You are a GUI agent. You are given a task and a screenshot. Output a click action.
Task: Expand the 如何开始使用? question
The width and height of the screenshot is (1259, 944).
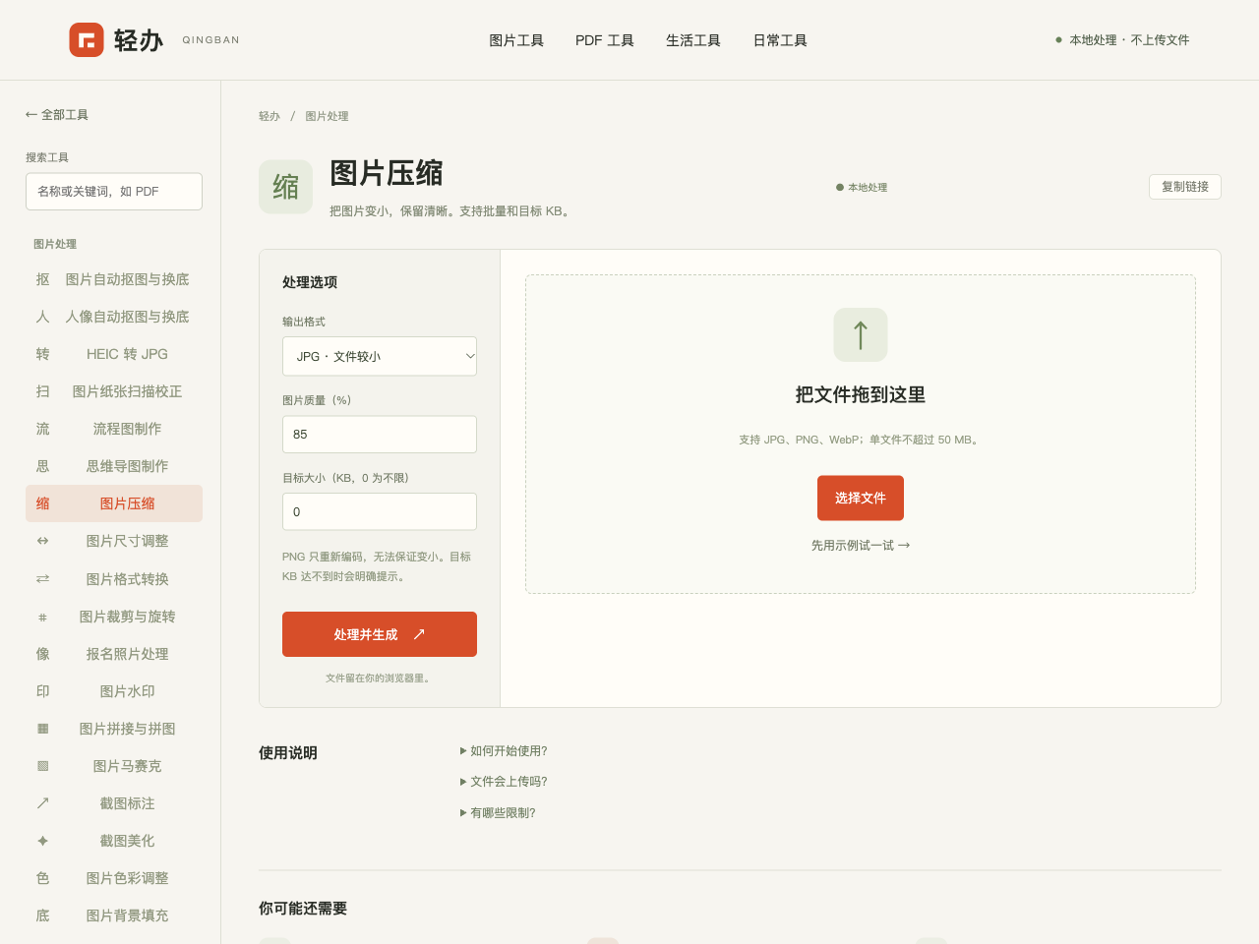pyautogui.click(x=504, y=751)
